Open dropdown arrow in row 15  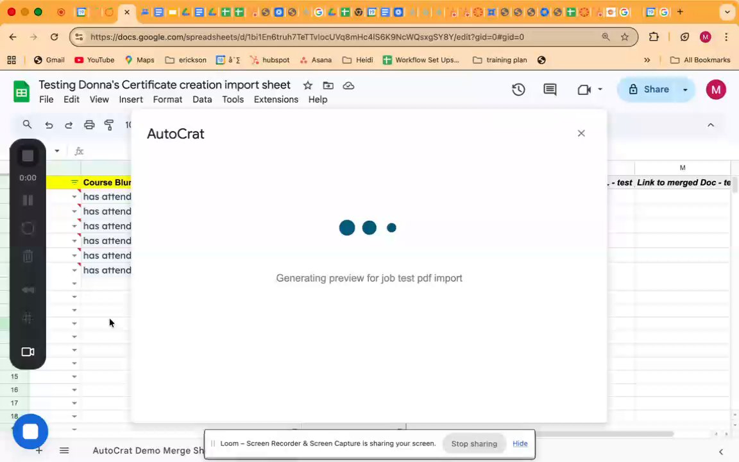tap(74, 377)
